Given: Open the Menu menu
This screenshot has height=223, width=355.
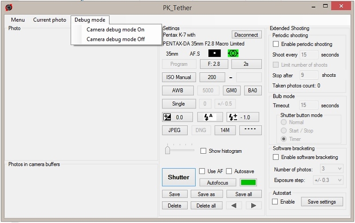Looking at the screenshot, I should coord(18,20).
